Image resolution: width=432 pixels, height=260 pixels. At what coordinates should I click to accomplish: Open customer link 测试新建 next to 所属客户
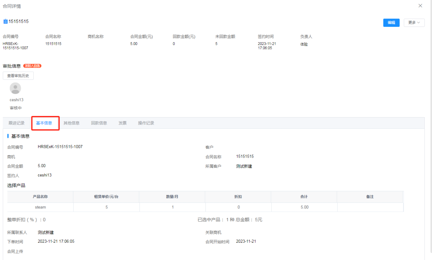pos(244,166)
